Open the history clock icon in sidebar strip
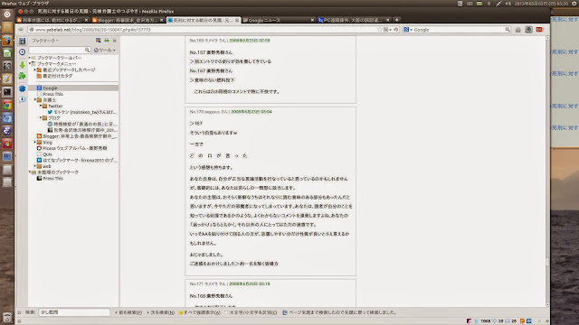Screen dimensions: 579x325 click(22, 52)
